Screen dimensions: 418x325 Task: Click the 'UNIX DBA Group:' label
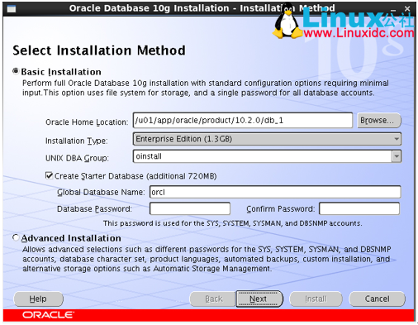pos(77,158)
